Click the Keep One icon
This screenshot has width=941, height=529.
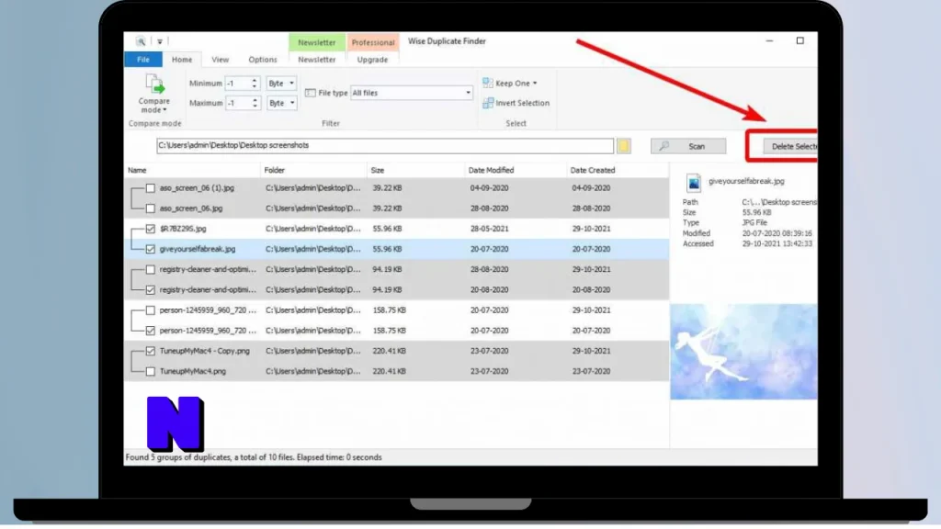click(x=488, y=83)
